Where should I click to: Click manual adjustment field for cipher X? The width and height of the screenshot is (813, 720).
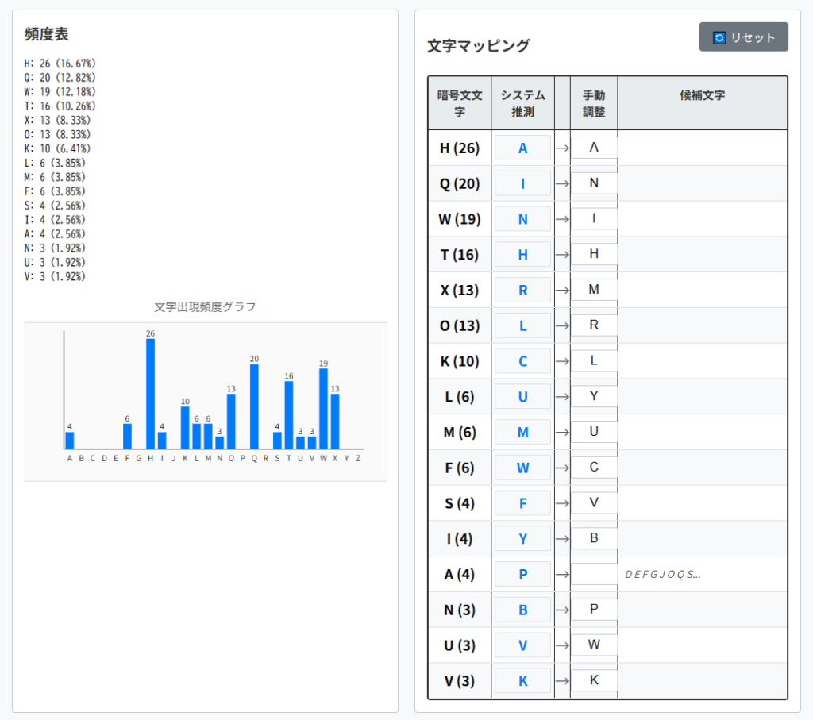point(594,290)
